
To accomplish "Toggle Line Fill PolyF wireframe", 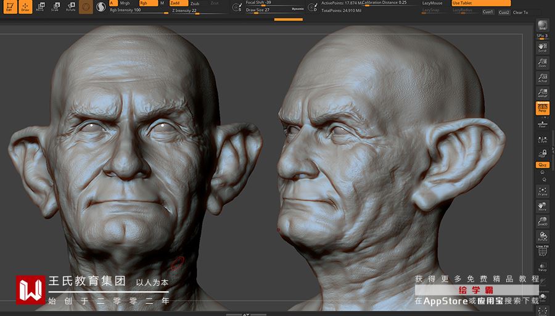I will coord(542,251).
